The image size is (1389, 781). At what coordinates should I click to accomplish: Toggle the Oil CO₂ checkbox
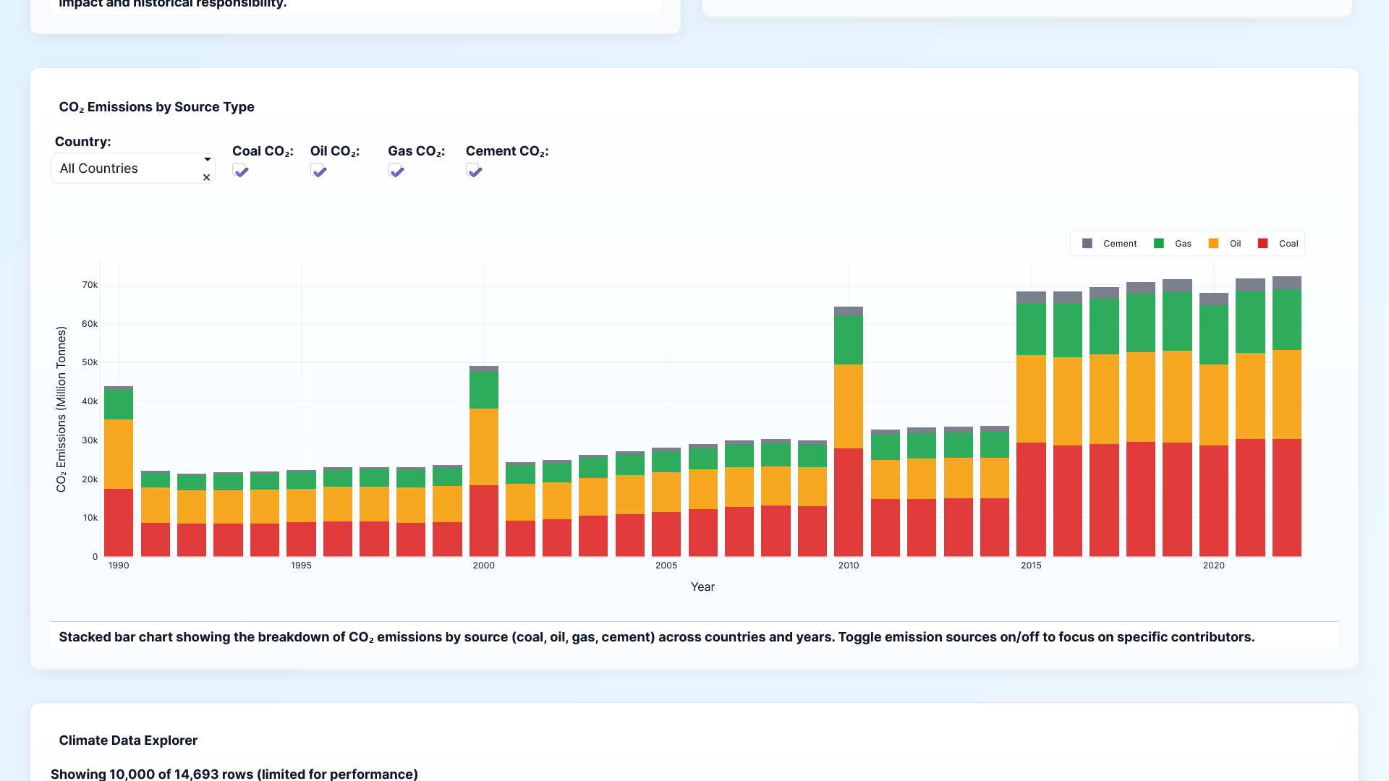(x=318, y=171)
